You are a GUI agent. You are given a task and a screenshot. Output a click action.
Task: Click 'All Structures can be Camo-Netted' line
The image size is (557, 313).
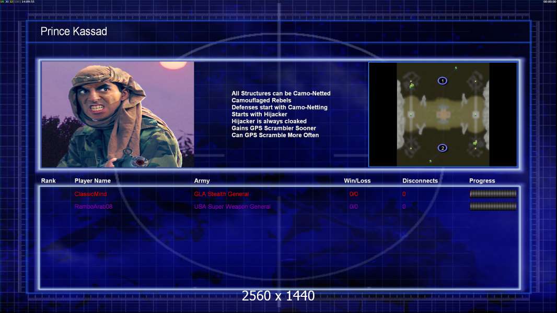tap(281, 93)
